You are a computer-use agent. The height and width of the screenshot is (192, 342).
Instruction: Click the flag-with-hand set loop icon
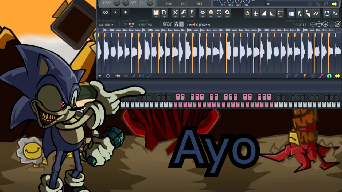pos(308,13)
